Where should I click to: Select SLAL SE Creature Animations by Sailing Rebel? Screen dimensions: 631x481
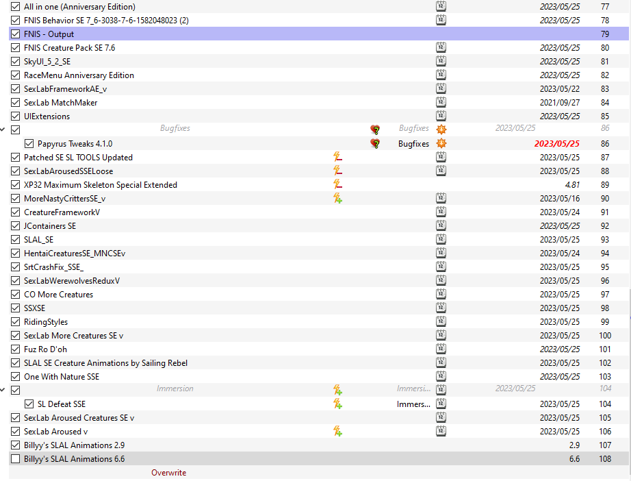[105, 363]
